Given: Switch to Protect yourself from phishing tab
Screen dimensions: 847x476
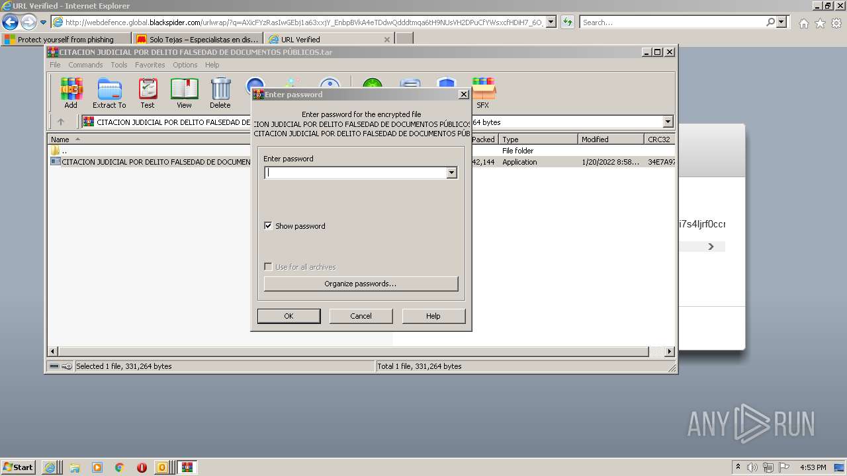Looking at the screenshot, I should (x=66, y=39).
